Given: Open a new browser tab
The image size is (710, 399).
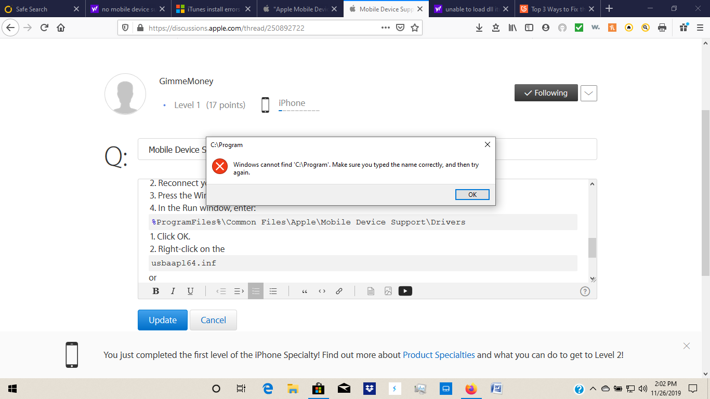Looking at the screenshot, I should tap(609, 9).
